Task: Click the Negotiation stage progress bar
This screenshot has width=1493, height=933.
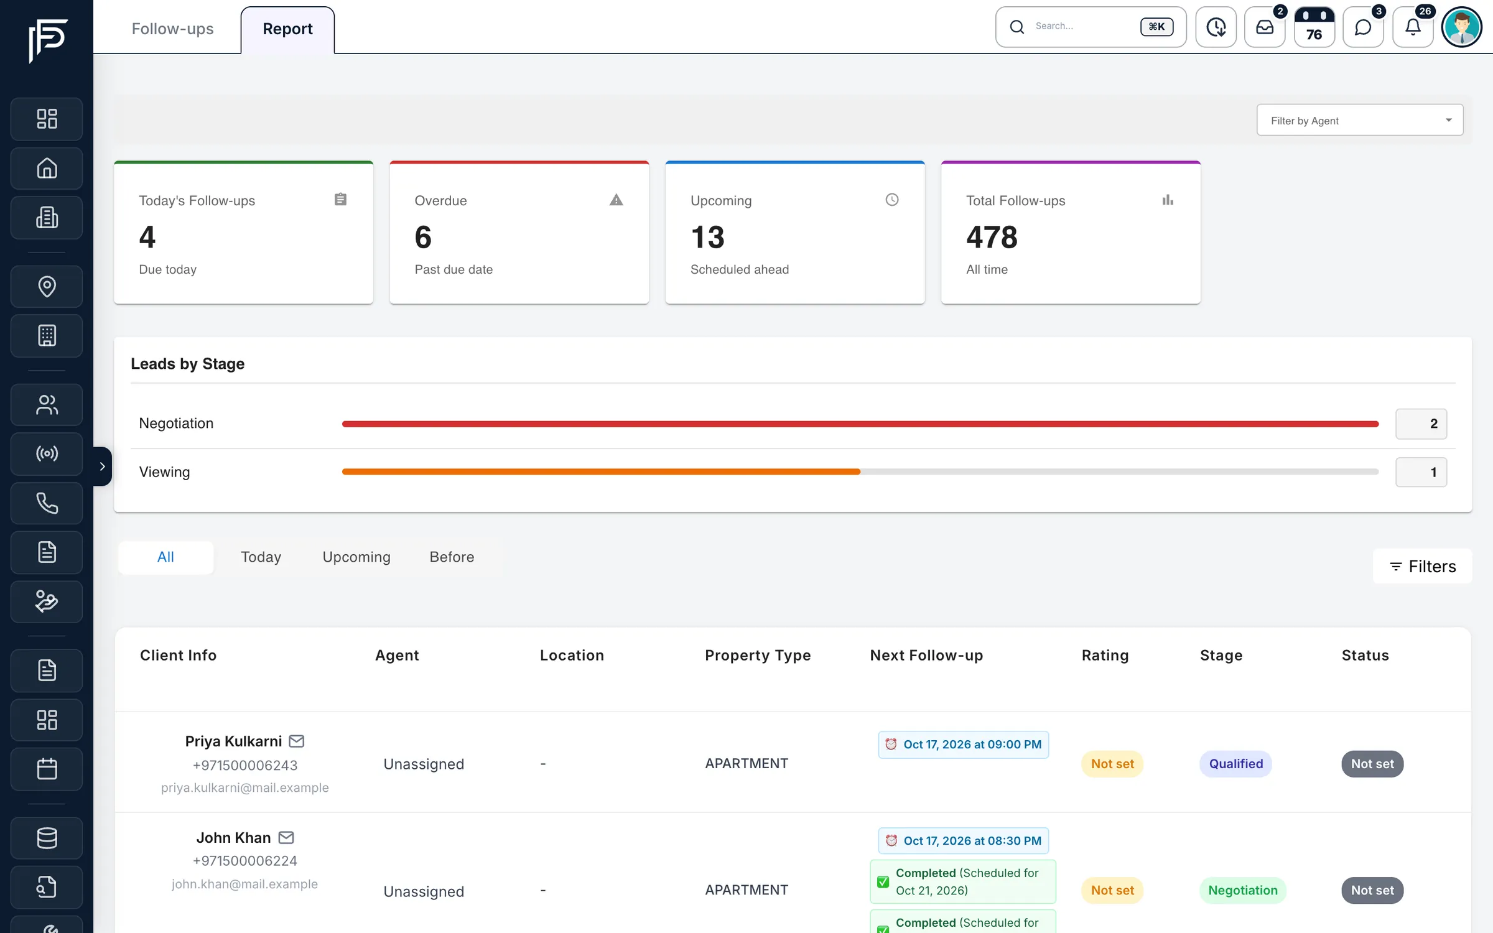Action: (x=860, y=424)
